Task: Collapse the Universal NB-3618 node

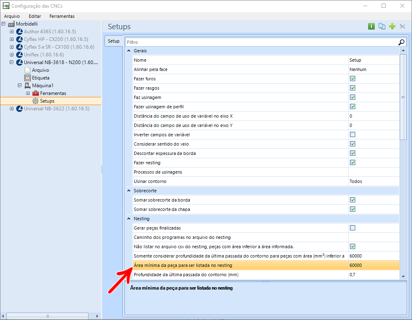Action: click(12, 62)
